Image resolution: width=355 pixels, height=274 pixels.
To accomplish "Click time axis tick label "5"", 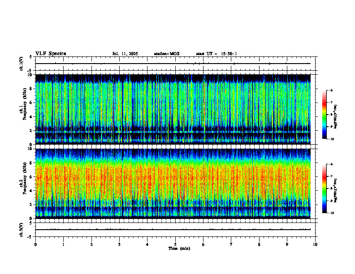I will [x=175, y=244].
